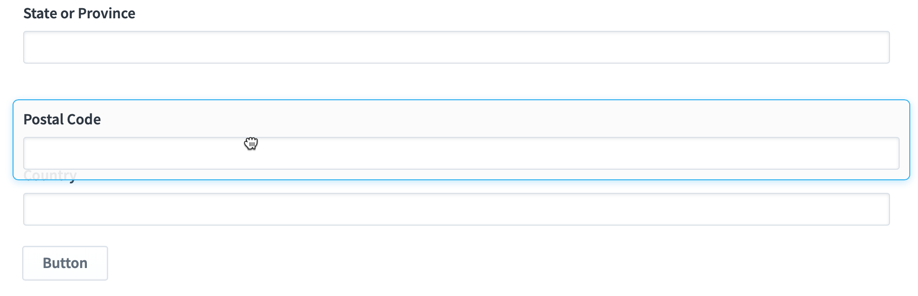Viewport: 918px width, 296px height.
Task: Click the Country field's bottom border
Action: point(456,225)
